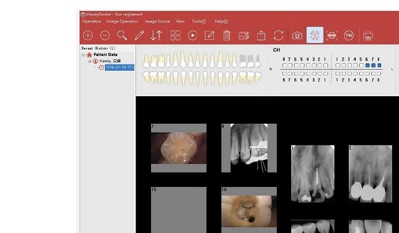Click the TW circle icon
This screenshot has width=399, height=233.
point(349,35)
